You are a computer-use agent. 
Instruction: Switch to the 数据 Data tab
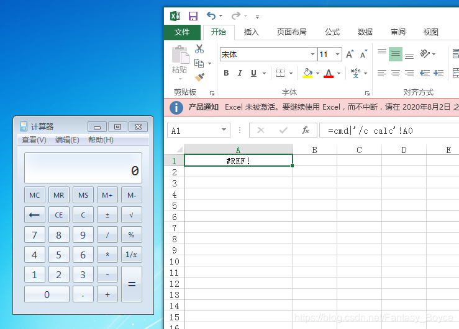365,32
